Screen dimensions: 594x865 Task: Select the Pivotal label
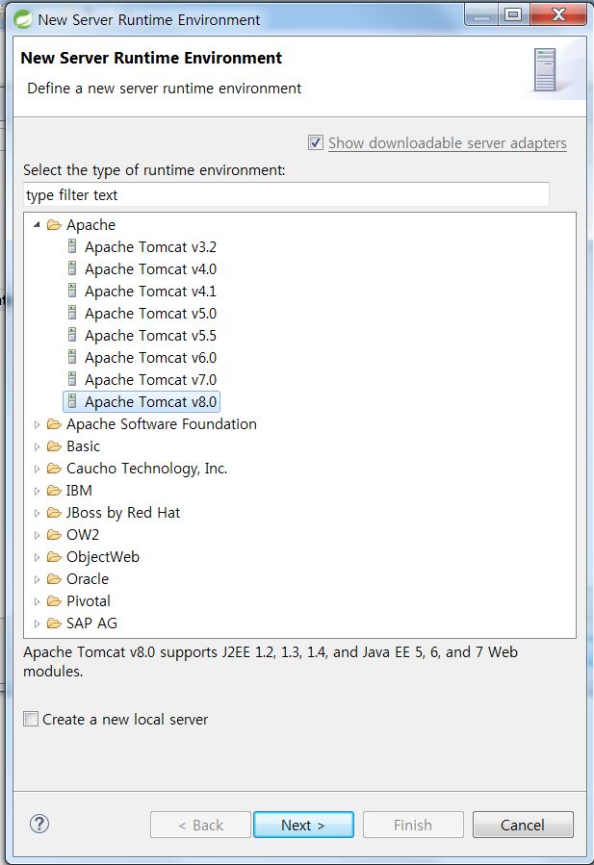pyautogui.click(x=89, y=600)
